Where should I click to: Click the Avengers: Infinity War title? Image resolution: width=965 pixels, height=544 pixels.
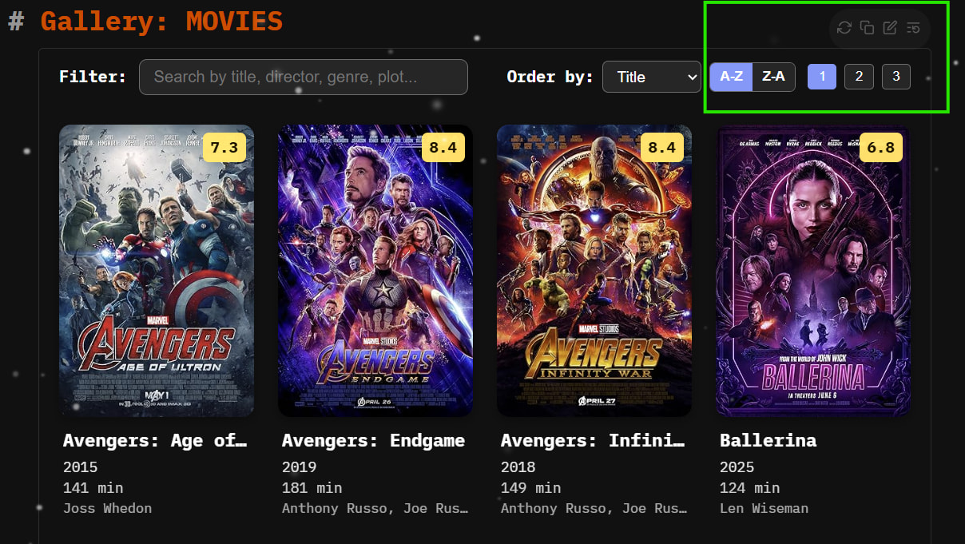(593, 440)
